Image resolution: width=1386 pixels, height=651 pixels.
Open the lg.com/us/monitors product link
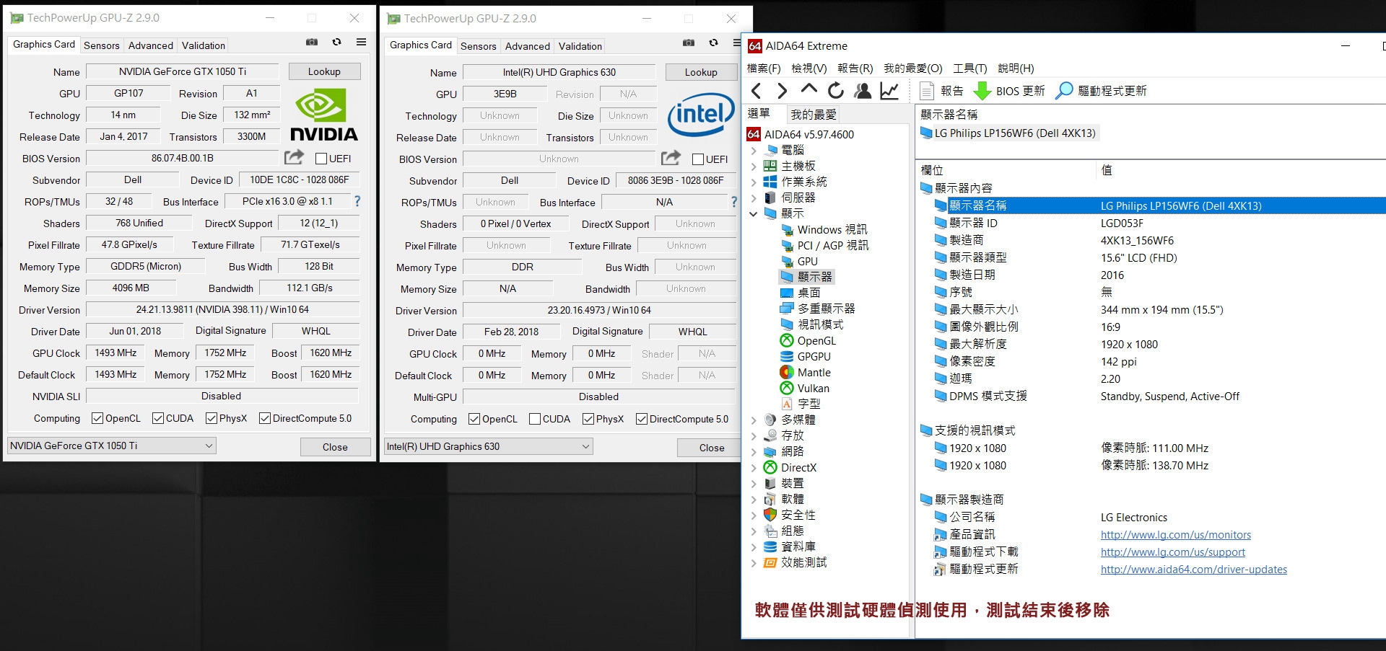pos(1176,535)
